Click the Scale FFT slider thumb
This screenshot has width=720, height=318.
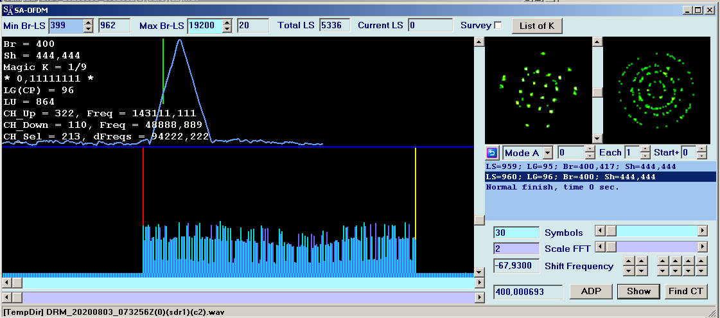(610, 247)
